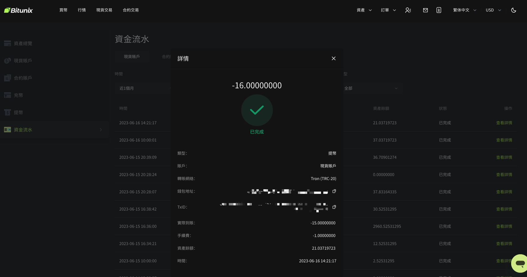
Task: Open the 合約交易 menu
Action: pos(131,10)
